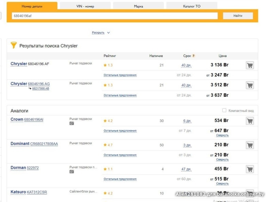Screen dimensions: 272x202
Task: Follow replacement link 68217808 AB
Action: coord(40,88)
